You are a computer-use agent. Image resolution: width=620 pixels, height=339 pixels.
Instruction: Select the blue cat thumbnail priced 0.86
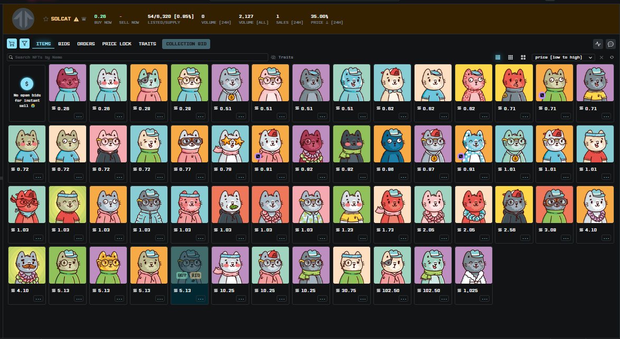tap(392, 144)
